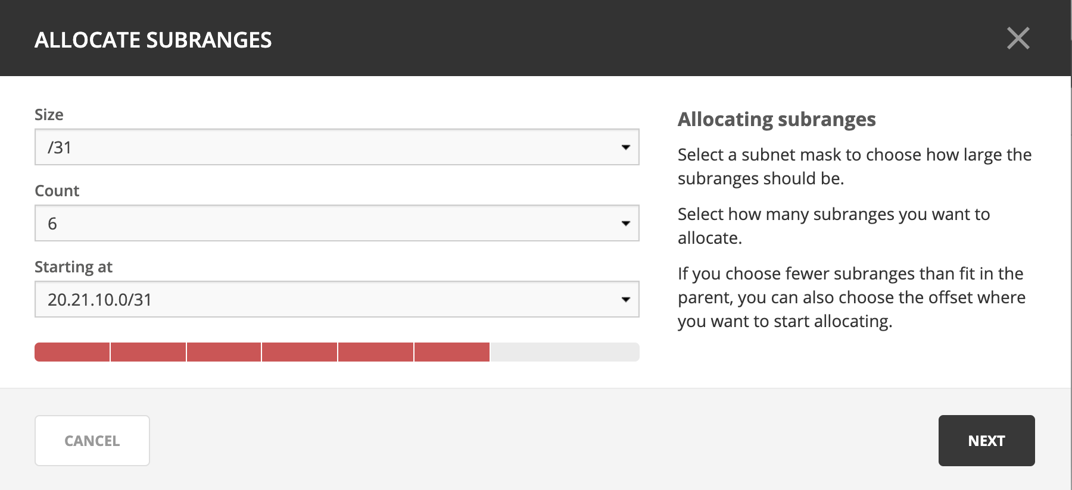Select the fifth red allocation bar segment
Image resolution: width=1072 pixels, height=490 pixels.
[x=376, y=352]
